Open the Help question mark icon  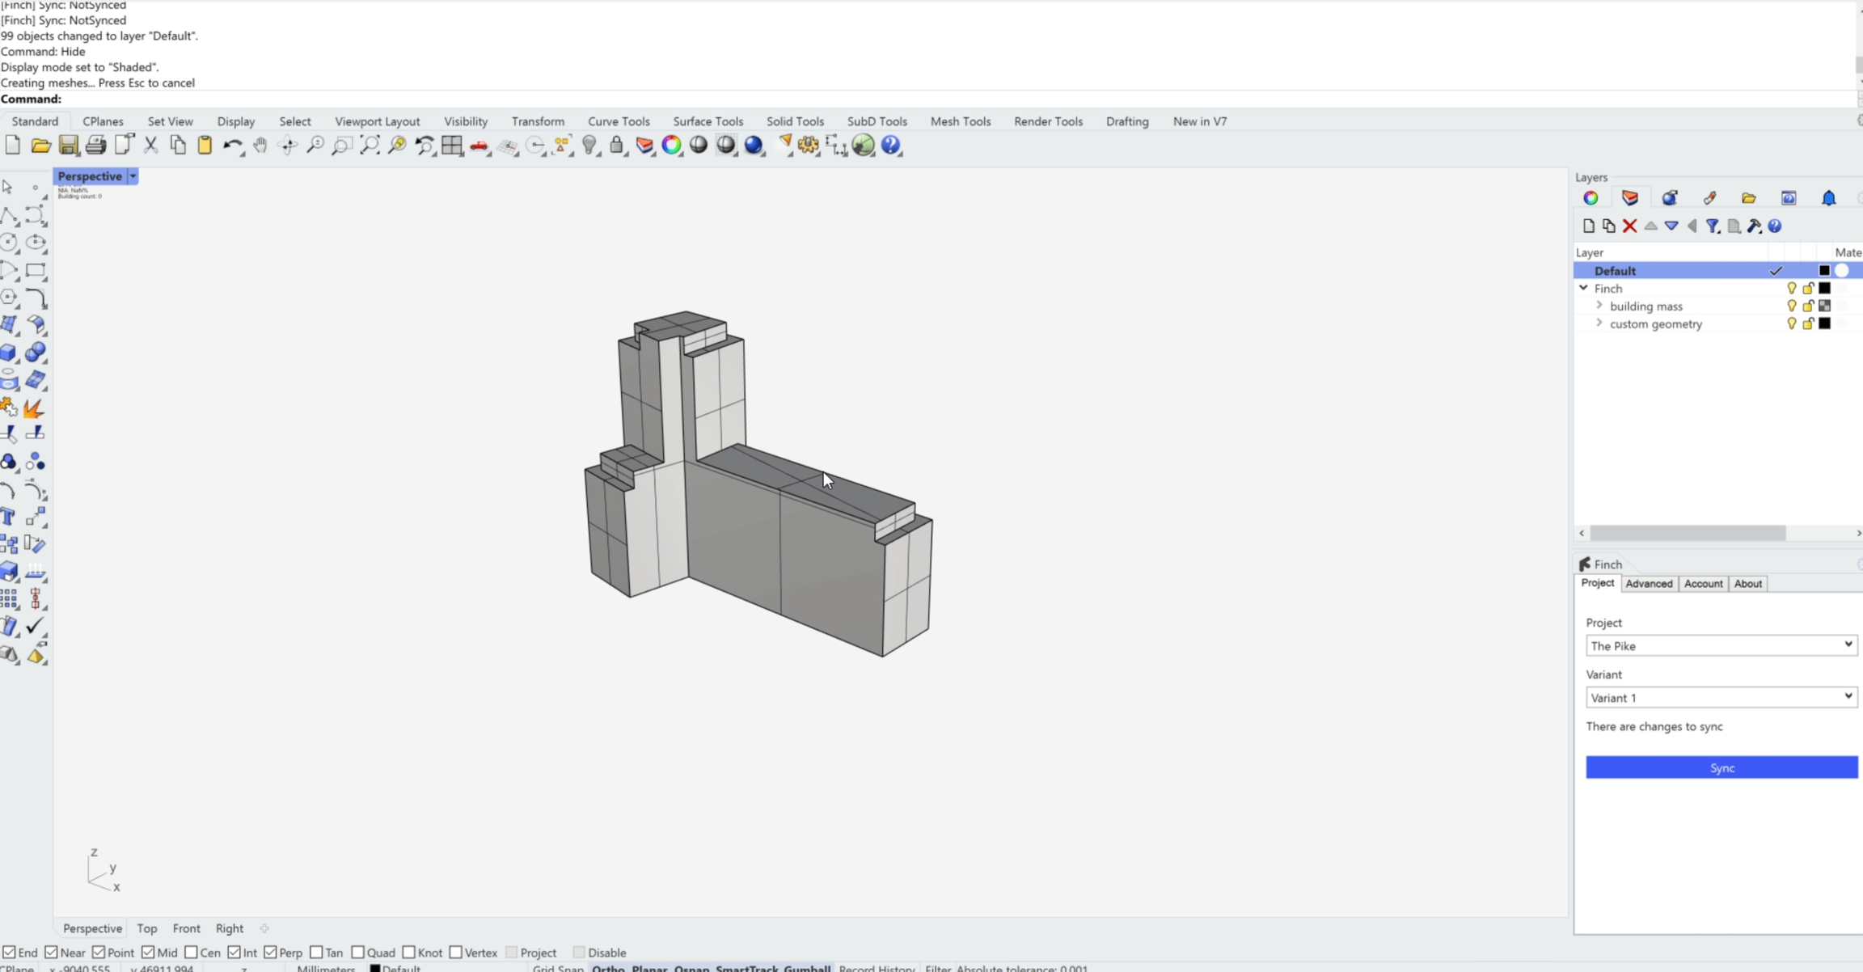pyautogui.click(x=890, y=146)
